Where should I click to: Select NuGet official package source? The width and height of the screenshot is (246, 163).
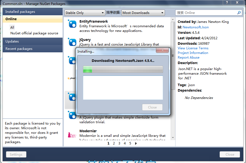(34, 33)
